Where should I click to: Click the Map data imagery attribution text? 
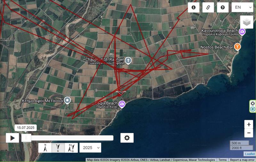(x=151, y=160)
